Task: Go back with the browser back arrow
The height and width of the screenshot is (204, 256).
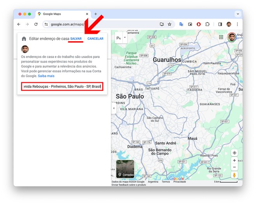Action: tap(19, 24)
